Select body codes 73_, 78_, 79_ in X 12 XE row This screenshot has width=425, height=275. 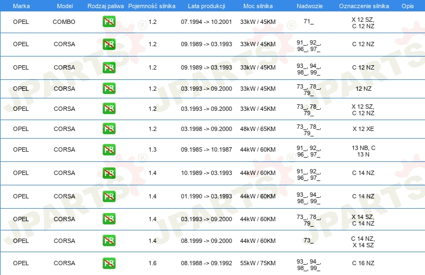coord(309,130)
